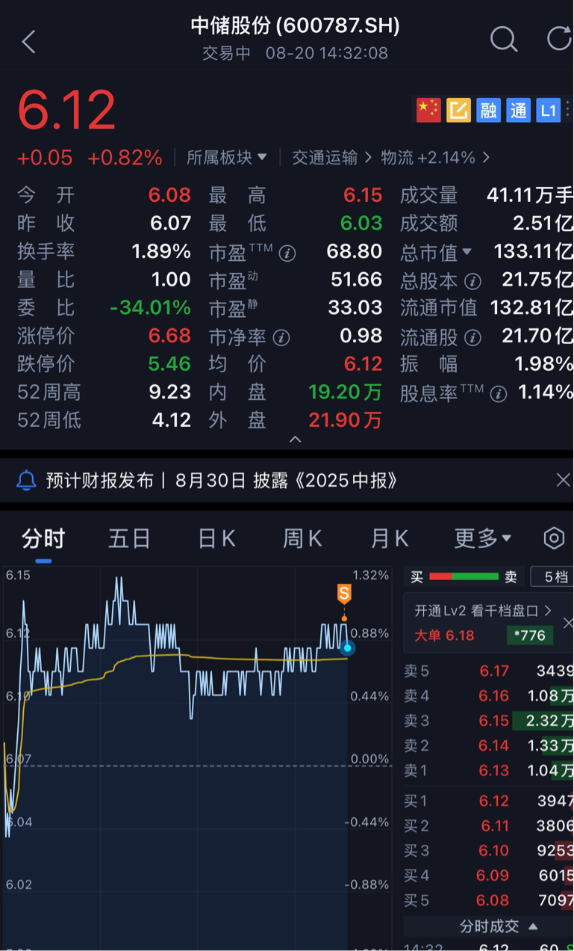
Task: Tap the green *776 order badge
Action: (530, 635)
